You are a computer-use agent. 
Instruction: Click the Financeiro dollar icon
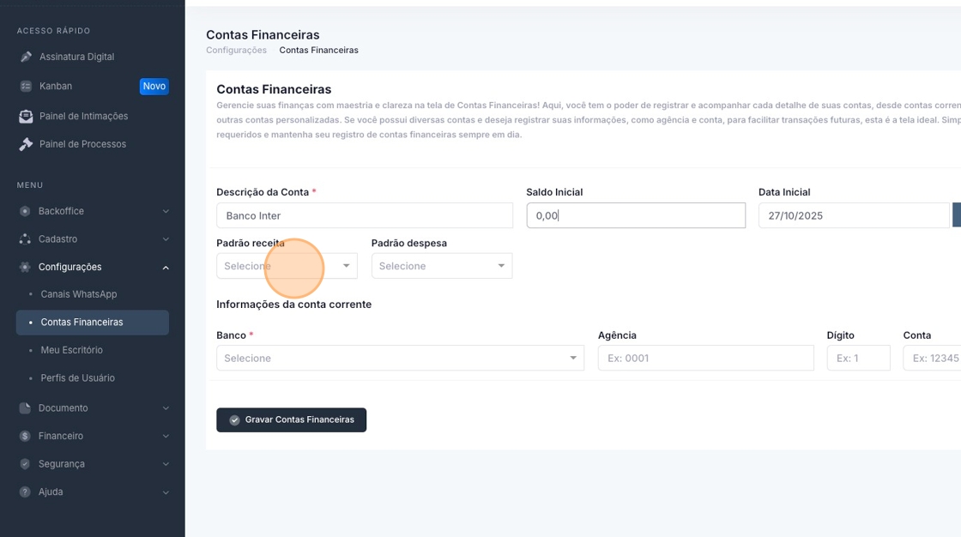[25, 436]
